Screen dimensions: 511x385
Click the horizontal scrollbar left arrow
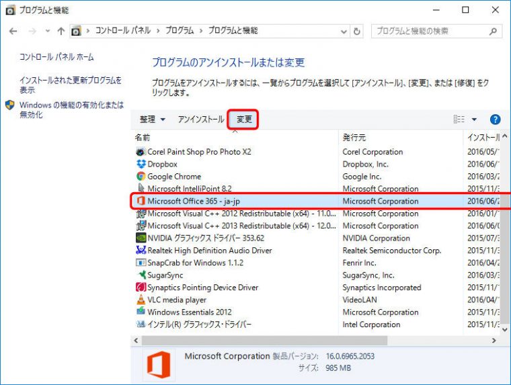click(x=136, y=341)
